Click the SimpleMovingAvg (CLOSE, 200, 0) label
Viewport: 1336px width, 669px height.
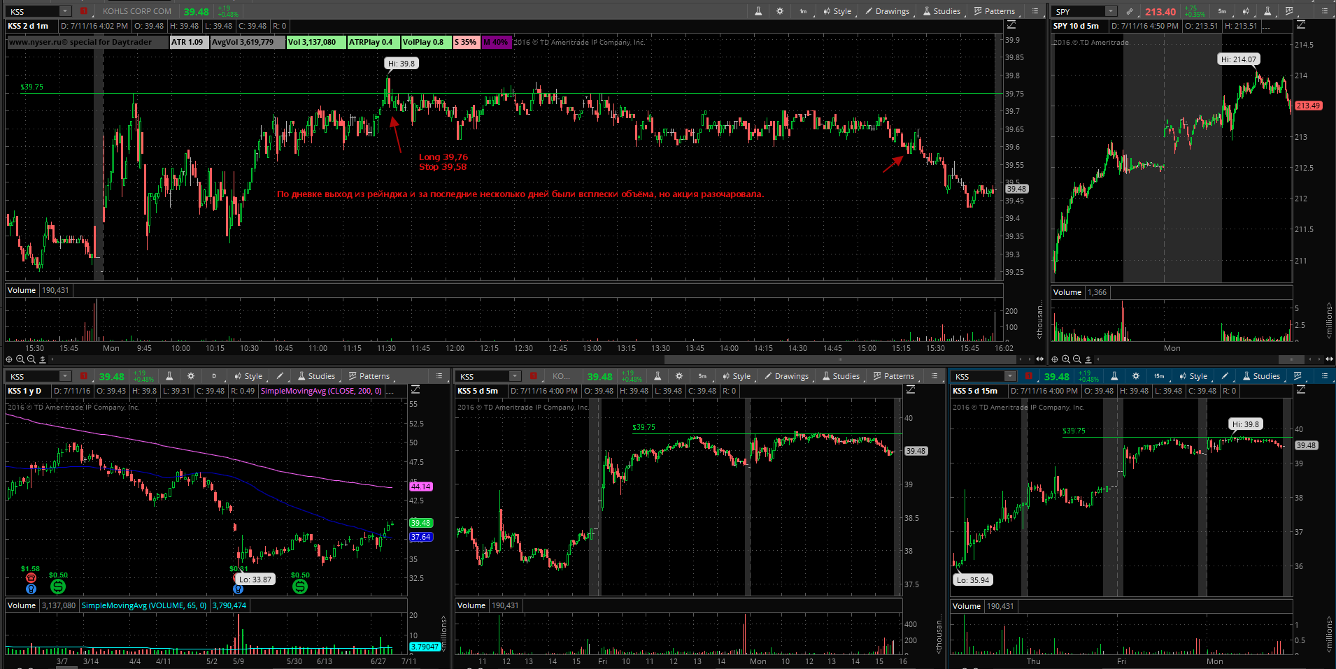coord(322,391)
